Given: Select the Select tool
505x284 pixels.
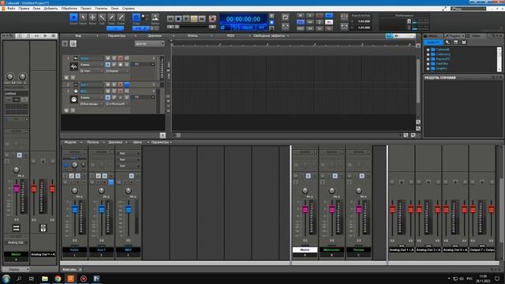Looking at the screenshot, I should pos(83,17).
